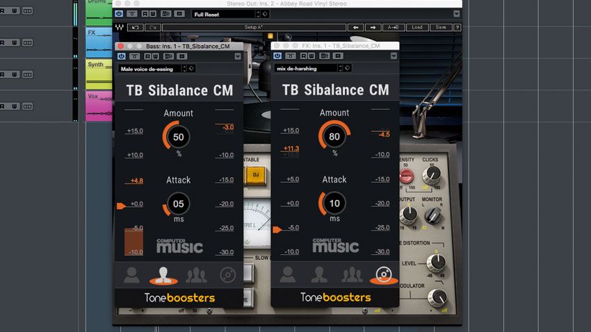Viewport: 591px width, 332px height.
Task: Open preset management diamond next to Male voice de-essing
Action: 191,69
